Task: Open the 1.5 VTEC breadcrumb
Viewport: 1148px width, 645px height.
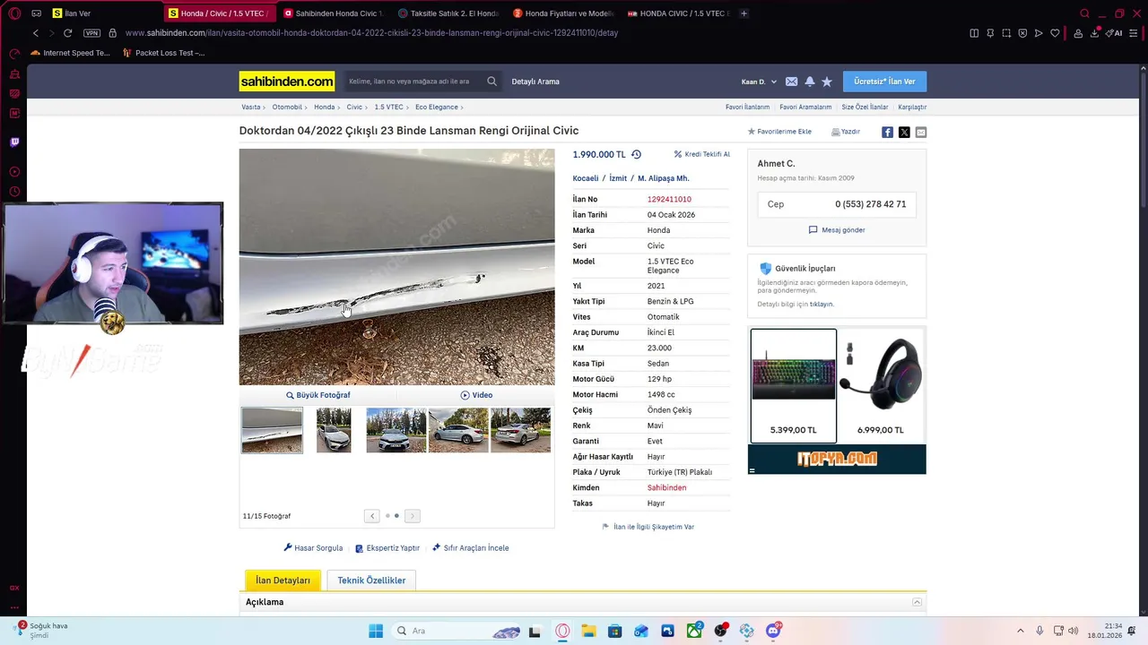Action: click(x=388, y=107)
